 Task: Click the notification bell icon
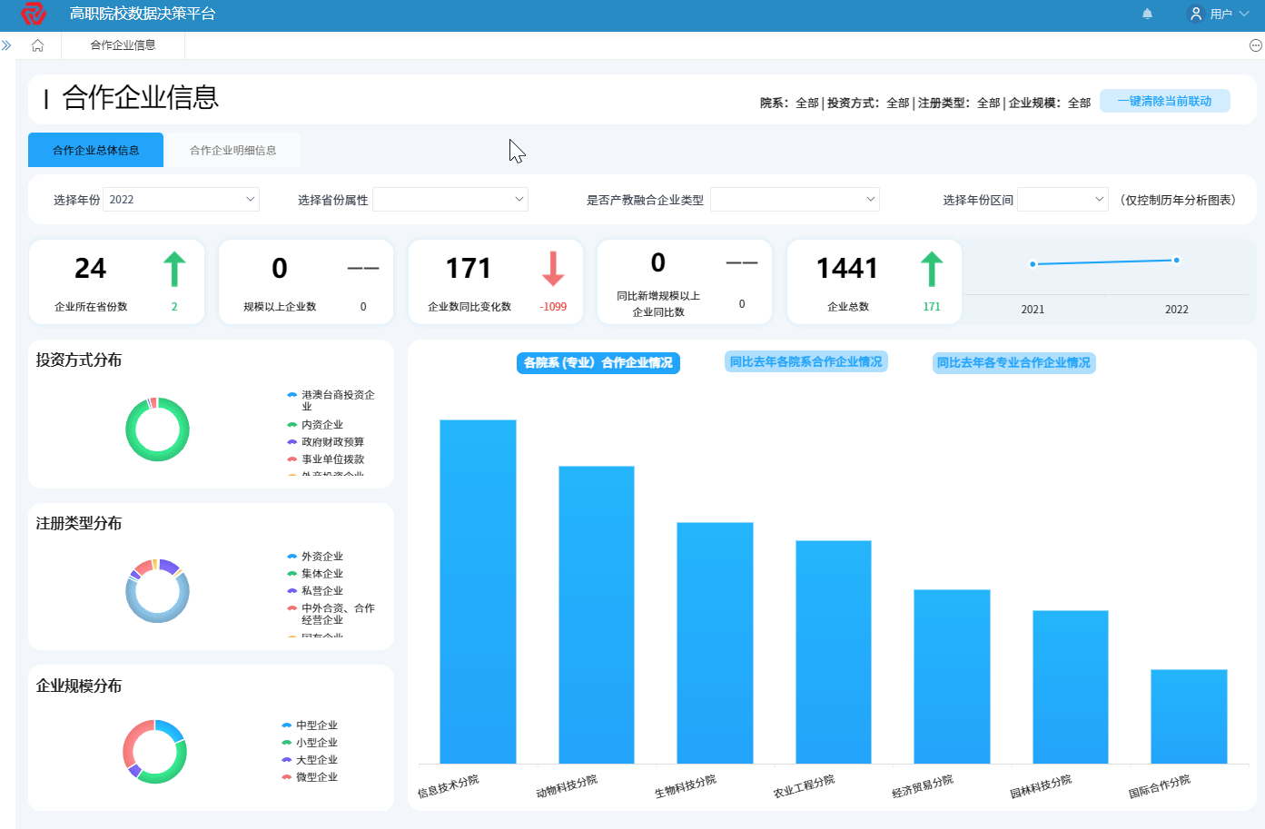point(1147,14)
